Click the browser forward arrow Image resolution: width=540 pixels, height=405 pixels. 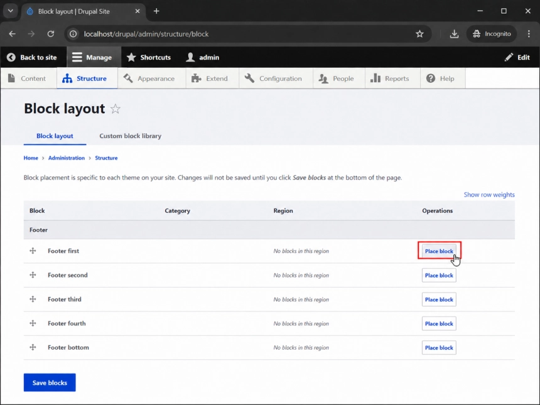[x=31, y=34]
